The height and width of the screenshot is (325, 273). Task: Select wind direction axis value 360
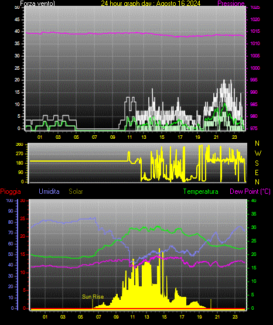[x=20, y=145]
